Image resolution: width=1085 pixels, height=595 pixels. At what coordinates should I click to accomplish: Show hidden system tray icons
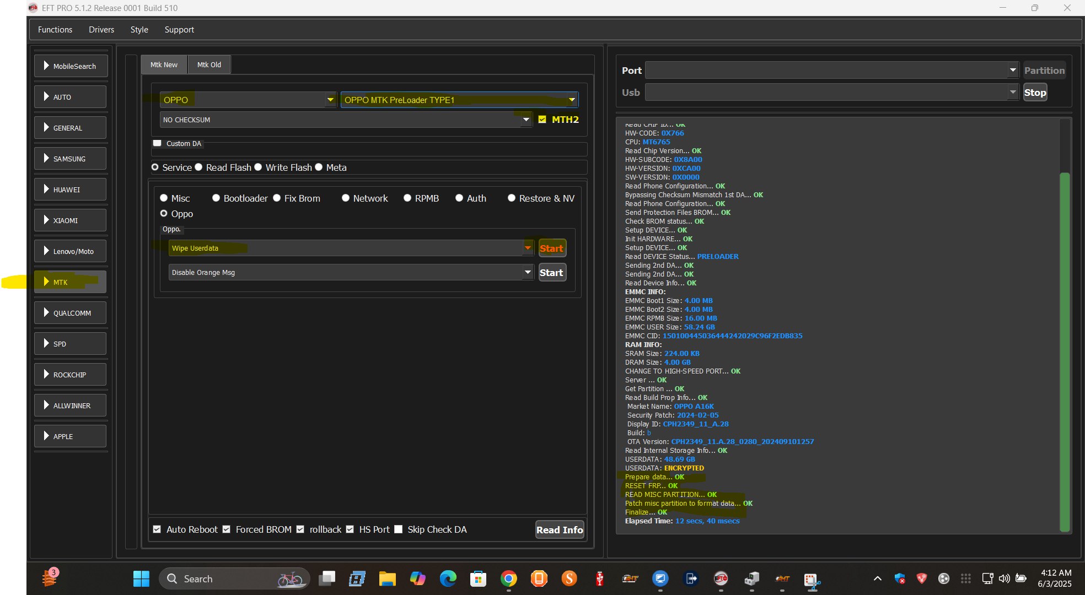tap(878, 578)
